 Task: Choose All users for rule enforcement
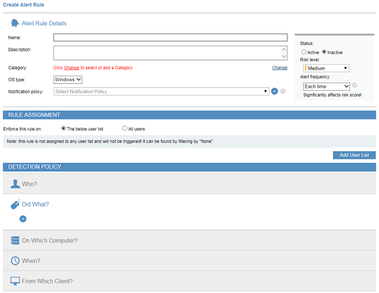pyautogui.click(x=125, y=129)
